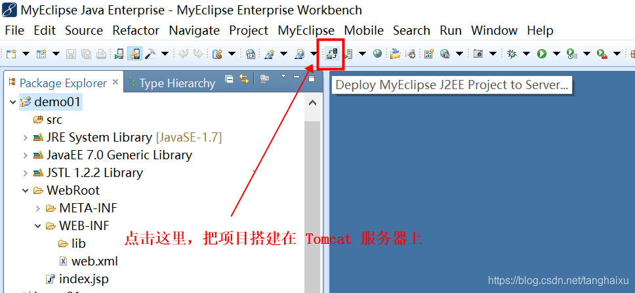Open the MyEclipse web browser globe icon

(x=377, y=53)
